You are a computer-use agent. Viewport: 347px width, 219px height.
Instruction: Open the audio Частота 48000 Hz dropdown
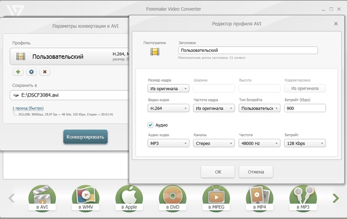(x=259, y=143)
